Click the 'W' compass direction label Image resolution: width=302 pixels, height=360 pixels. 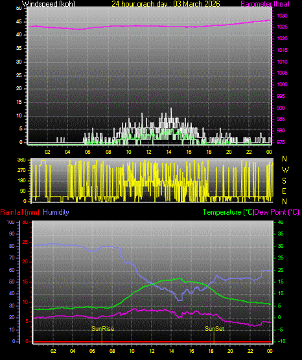(x=285, y=170)
